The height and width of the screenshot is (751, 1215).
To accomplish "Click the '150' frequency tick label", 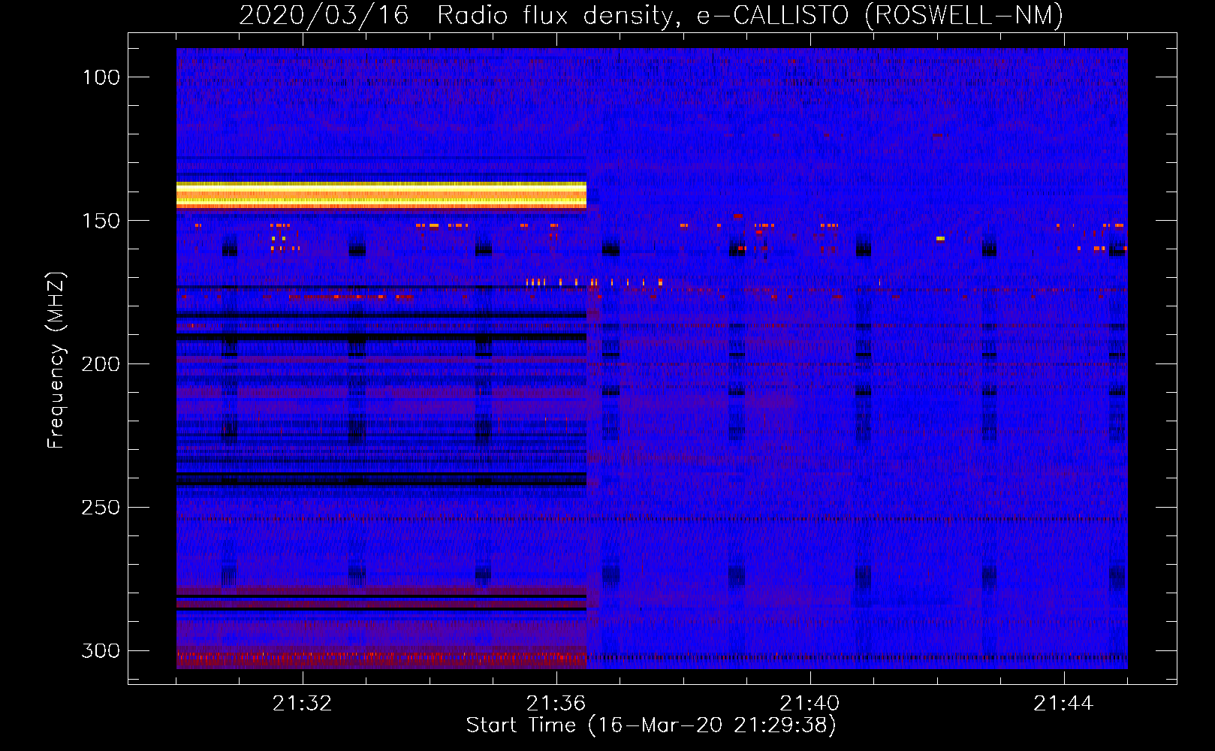I will coord(101,221).
